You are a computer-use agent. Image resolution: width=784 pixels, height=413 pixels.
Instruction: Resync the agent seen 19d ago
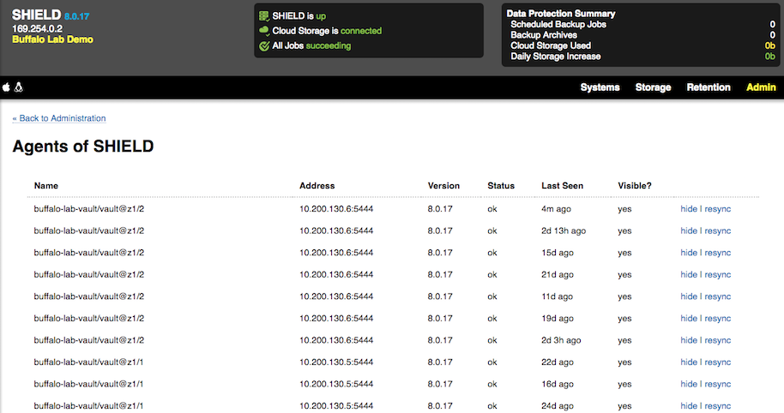pyautogui.click(x=717, y=318)
